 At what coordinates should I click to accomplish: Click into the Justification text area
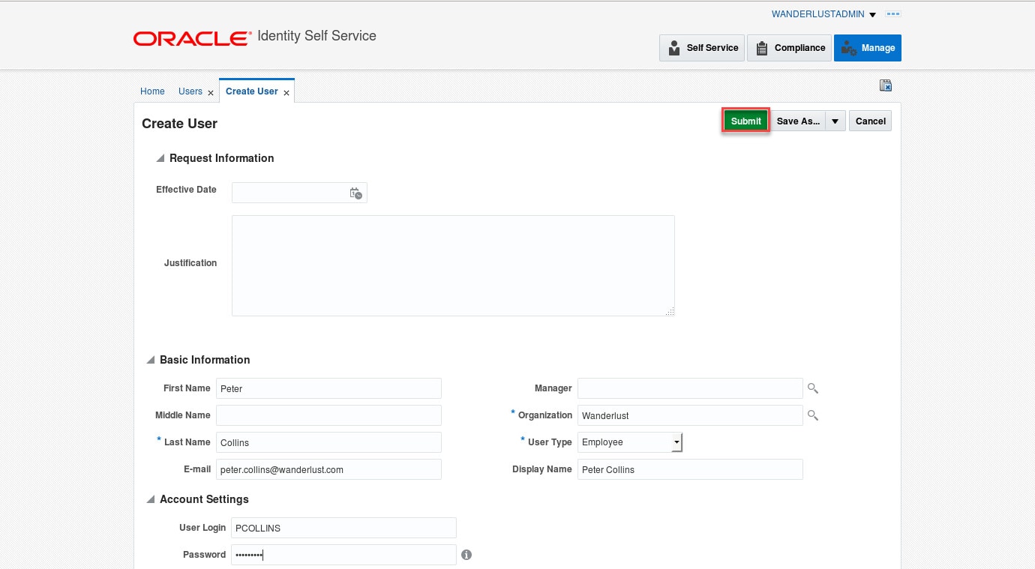point(453,265)
